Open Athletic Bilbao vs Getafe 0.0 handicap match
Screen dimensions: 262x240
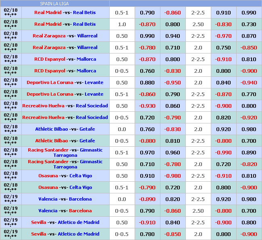tap(65, 129)
